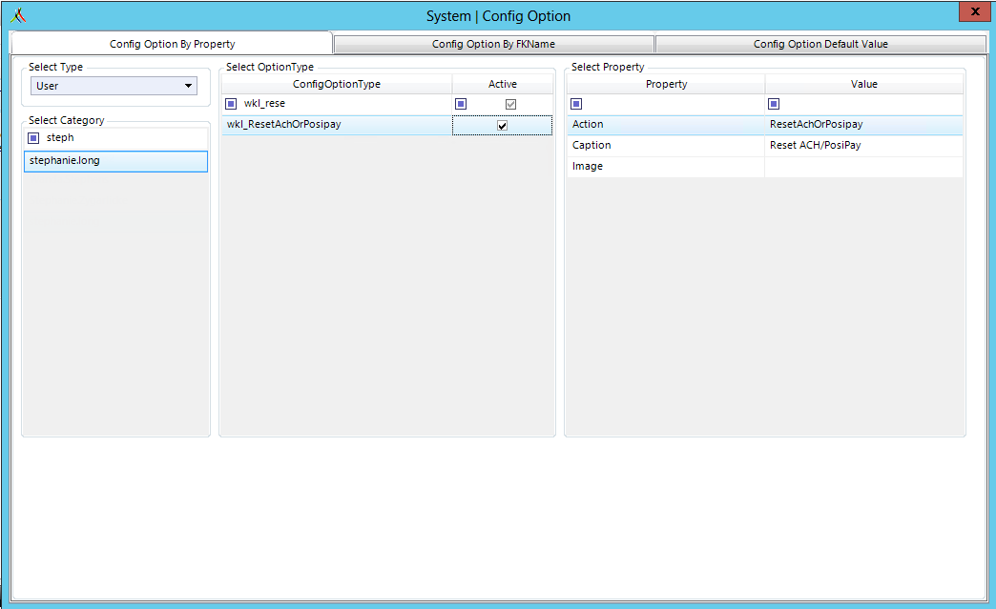Click the Property column header
The height and width of the screenshot is (609, 996).
pyautogui.click(x=666, y=84)
